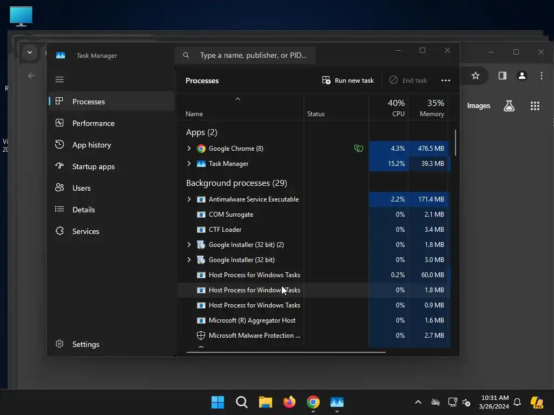Open the Users page
Image resolution: width=554 pixels, height=415 pixels.
(111, 188)
